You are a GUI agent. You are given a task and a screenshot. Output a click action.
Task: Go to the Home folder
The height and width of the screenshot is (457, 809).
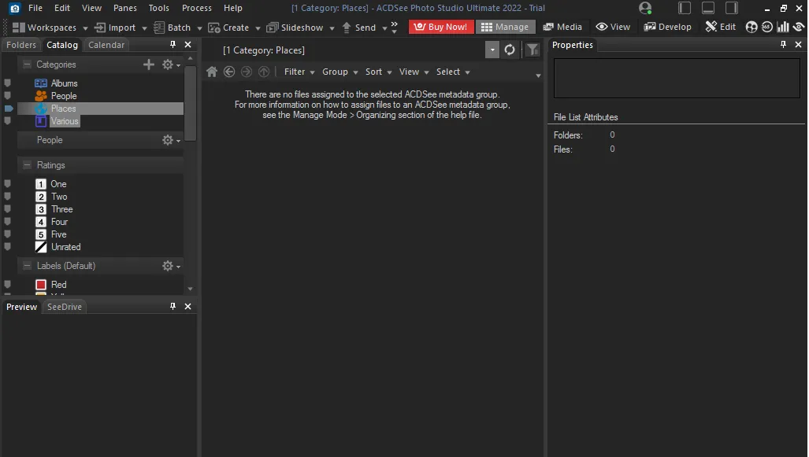pos(212,72)
